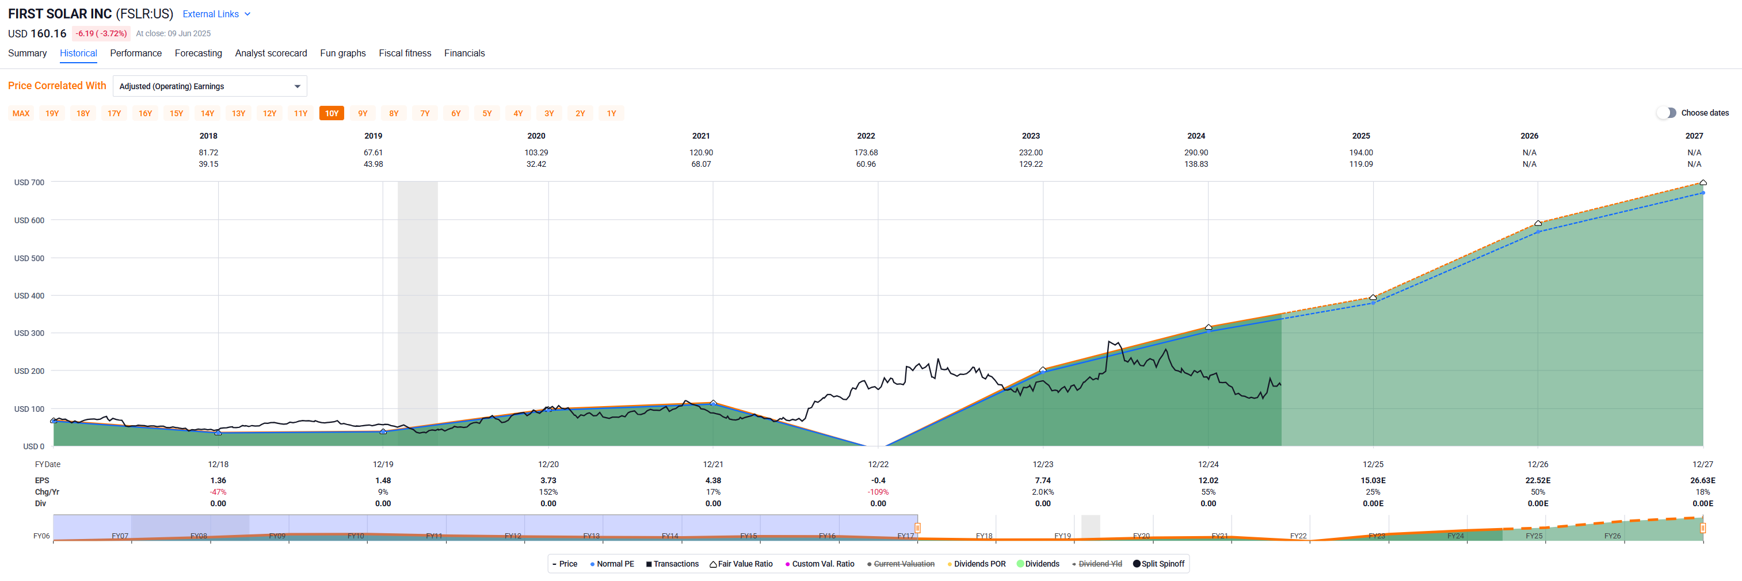The image size is (1742, 581).
Task: Toggle Split Spinoff legend item
Action: [x=1159, y=564]
